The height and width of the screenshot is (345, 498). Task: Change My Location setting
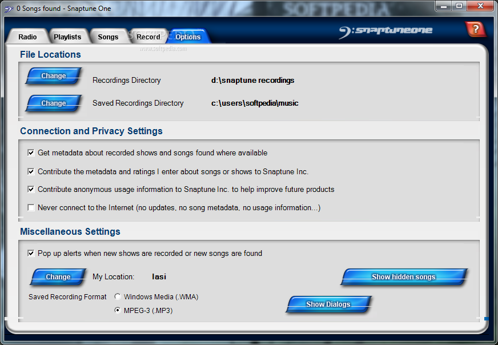pyautogui.click(x=58, y=276)
